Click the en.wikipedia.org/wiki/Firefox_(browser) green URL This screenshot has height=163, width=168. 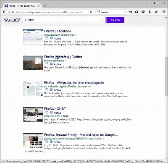tap(66, 87)
